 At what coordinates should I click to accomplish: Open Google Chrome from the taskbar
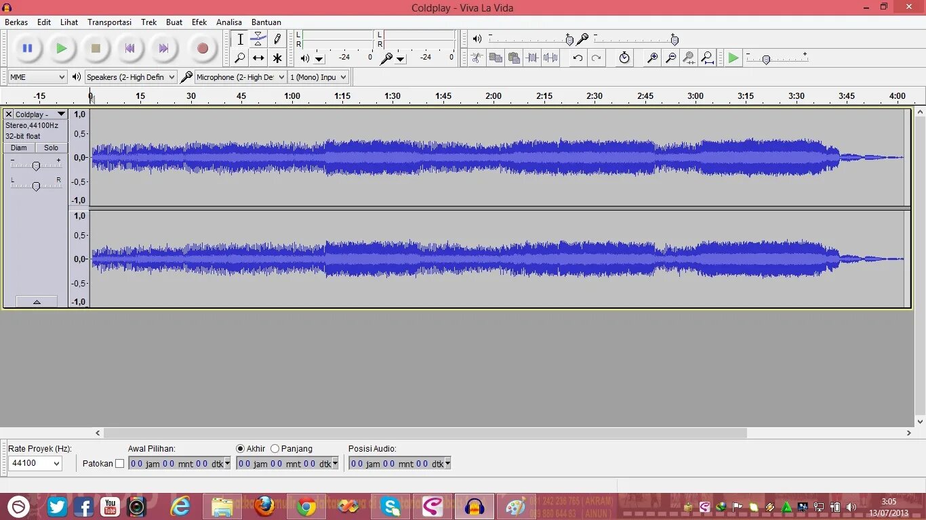coord(306,506)
